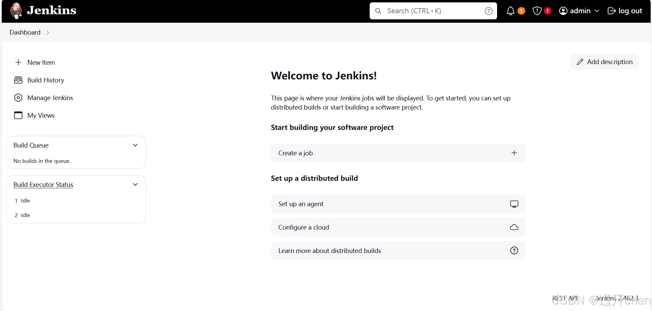Collapse the Build Executor Status panel
652x311 pixels.
[x=135, y=184]
